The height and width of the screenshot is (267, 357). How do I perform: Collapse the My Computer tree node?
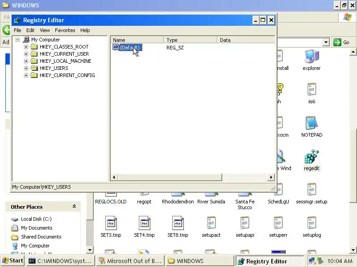[17, 40]
